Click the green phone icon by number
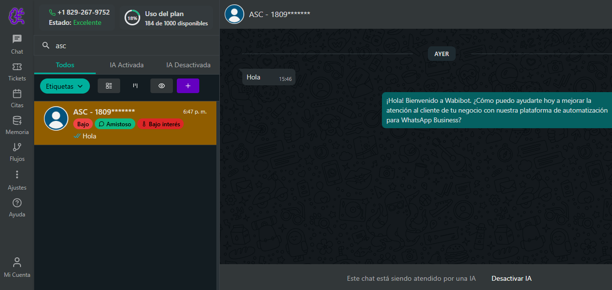612x290 pixels. tap(52, 12)
